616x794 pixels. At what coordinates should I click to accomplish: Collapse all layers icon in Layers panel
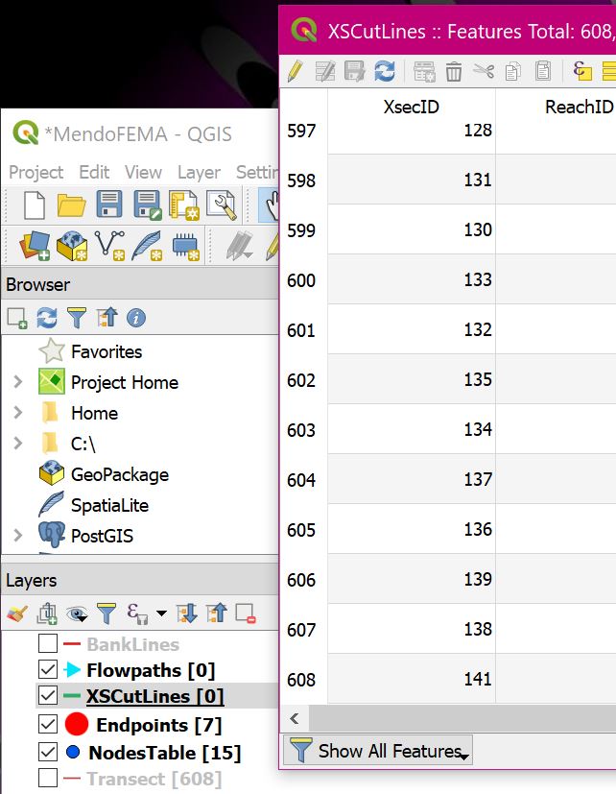click(217, 614)
